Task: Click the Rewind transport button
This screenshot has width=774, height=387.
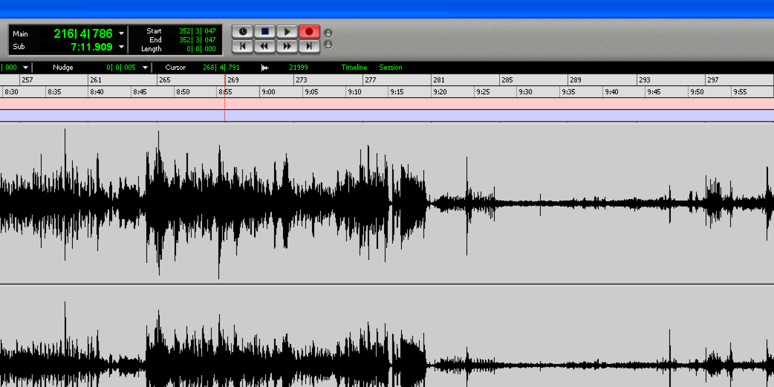Action: click(x=265, y=46)
